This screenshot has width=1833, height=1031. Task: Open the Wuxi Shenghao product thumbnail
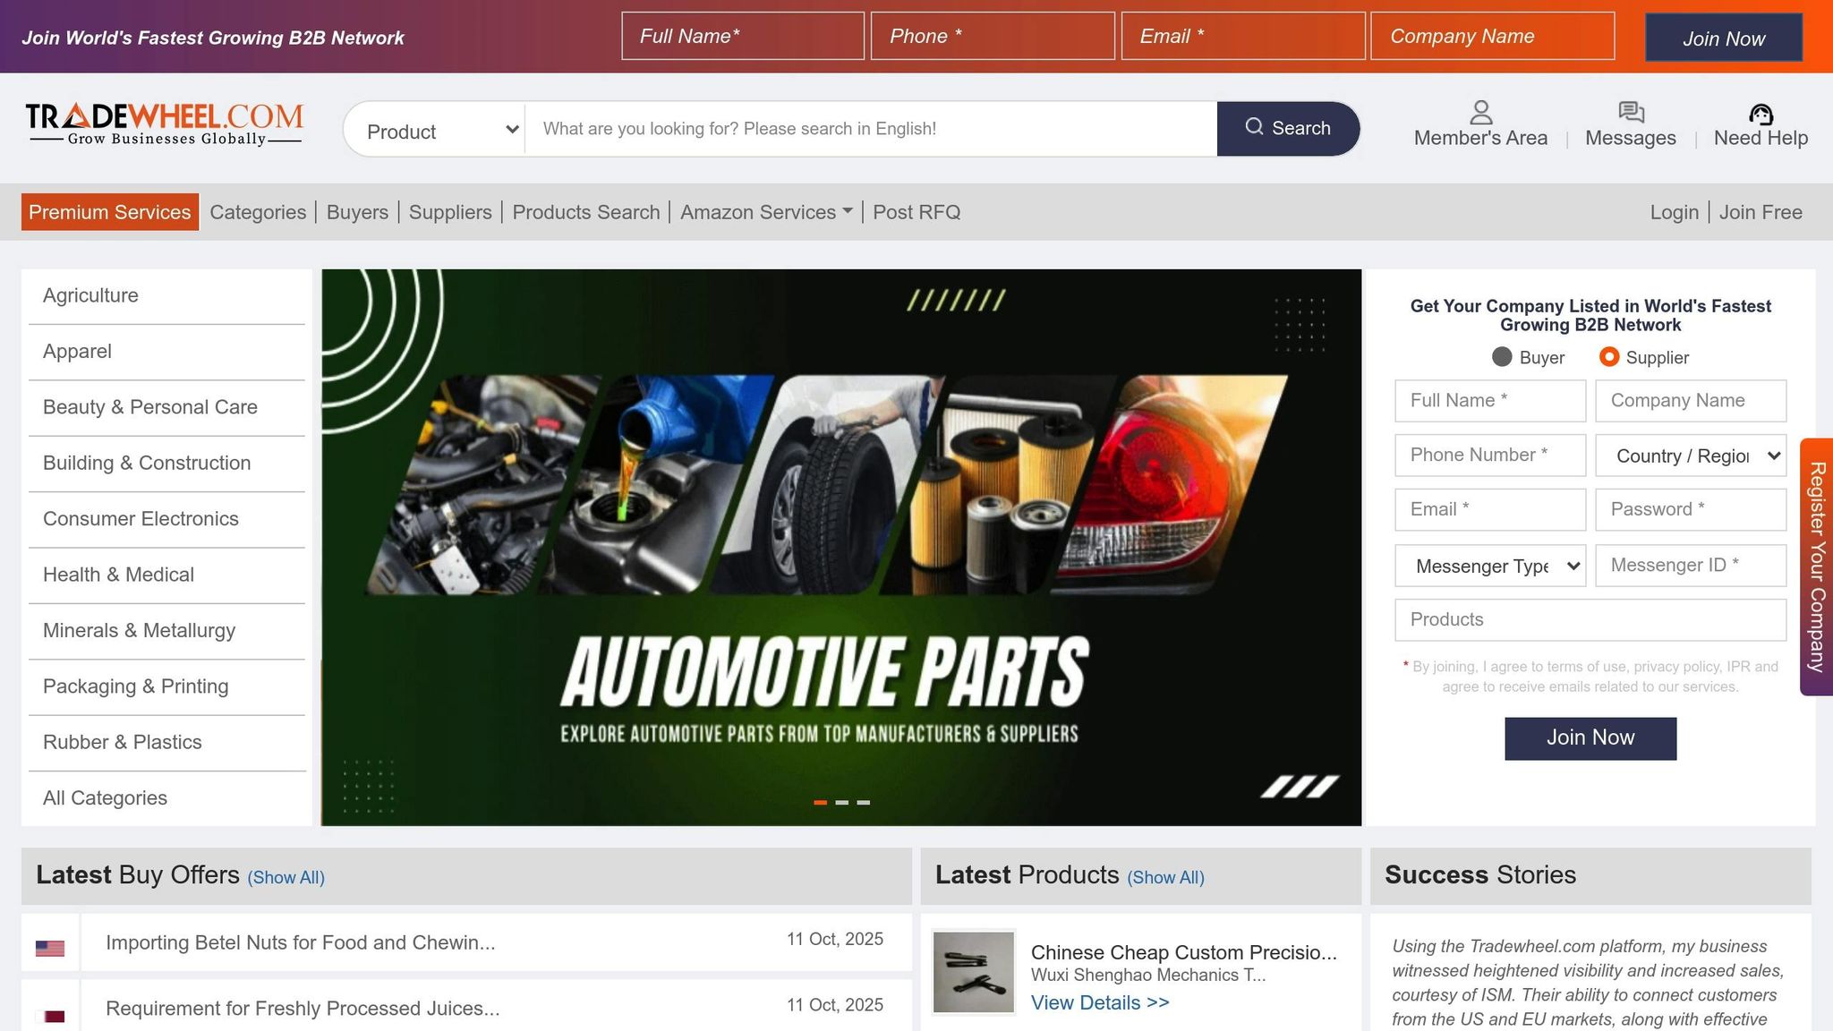(x=973, y=972)
